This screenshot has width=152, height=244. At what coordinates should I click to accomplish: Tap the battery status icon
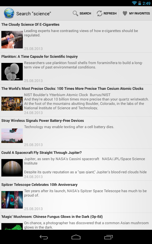(x=140, y=3)
